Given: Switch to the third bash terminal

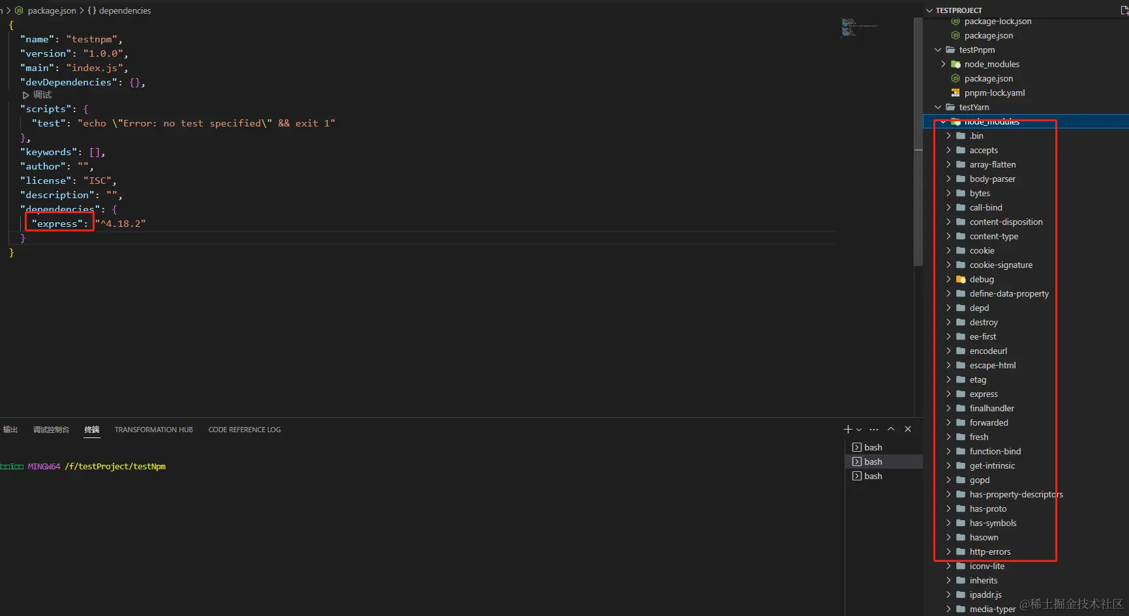Looking at the screenshot, I should 873,477.
